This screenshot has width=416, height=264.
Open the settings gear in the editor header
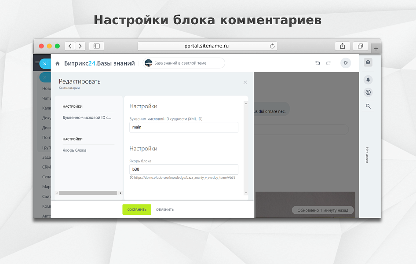(346, 63)
